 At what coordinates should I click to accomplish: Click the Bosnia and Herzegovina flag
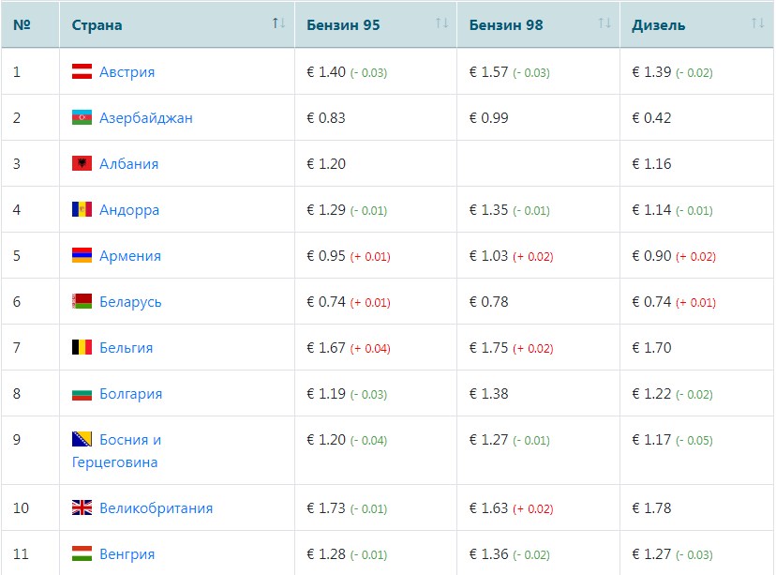82,439
